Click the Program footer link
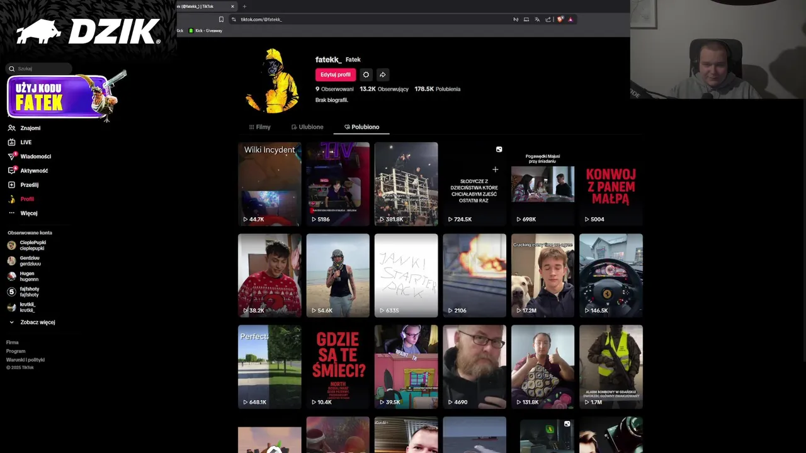The width and height of the screenshot is (806, 453). coord(16,351)
